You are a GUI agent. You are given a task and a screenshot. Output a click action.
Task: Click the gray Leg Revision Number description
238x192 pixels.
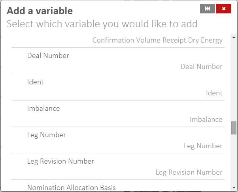[x=189, y=172]
